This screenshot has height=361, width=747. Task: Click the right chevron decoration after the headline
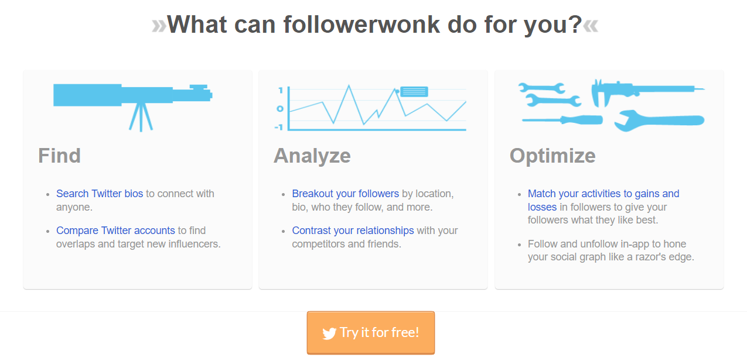coord(591,25)
